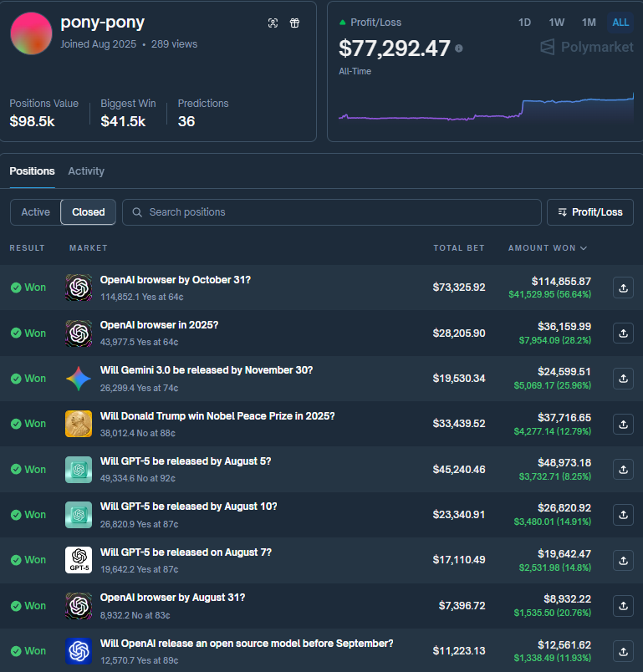Open the Nobel Peace Prize market medal icon
This screenshot has height=672, width=643.
click(x=79, y=424)
